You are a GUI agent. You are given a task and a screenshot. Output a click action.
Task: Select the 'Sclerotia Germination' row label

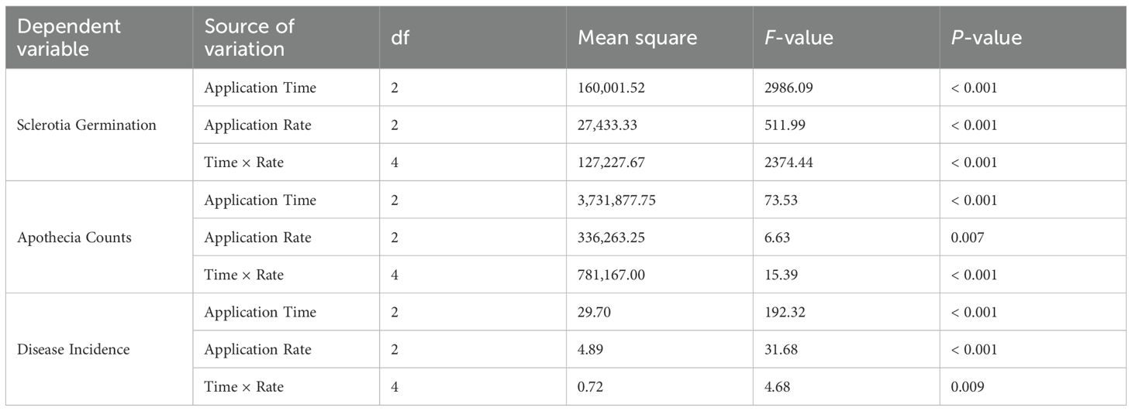click(x=86, y=125)
